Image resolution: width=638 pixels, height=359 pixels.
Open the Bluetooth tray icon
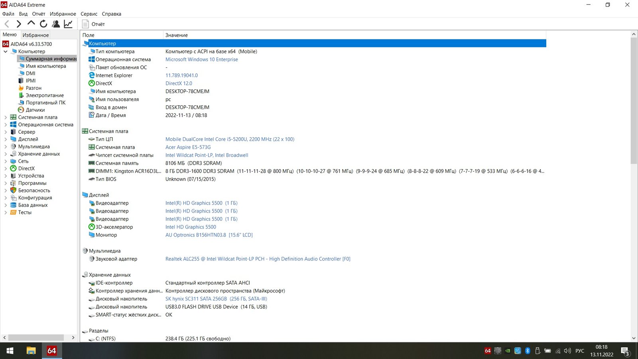(528, 351)
